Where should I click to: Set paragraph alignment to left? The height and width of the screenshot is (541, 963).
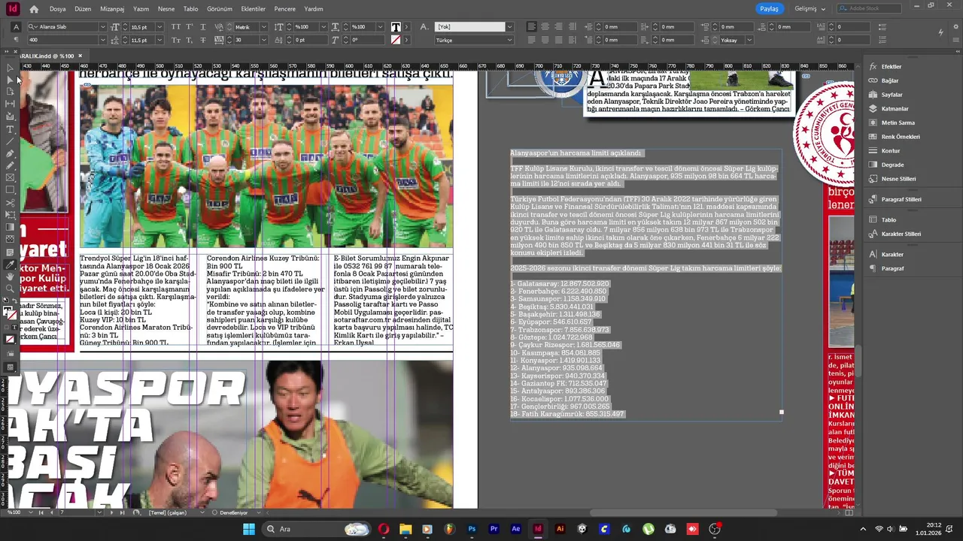coord(532,27)
